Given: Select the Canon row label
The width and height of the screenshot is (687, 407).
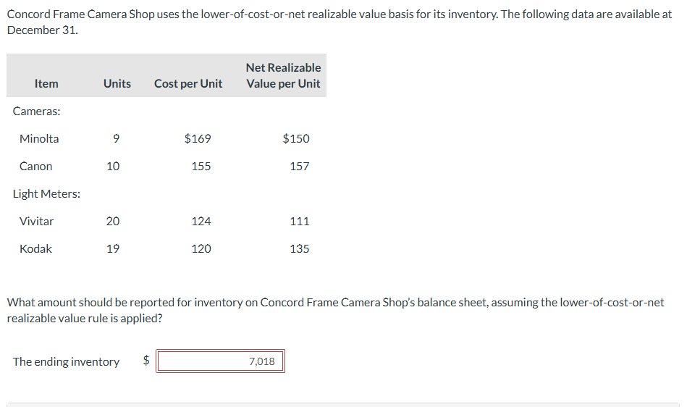Looking at the screenshot, I should point(35,166).
